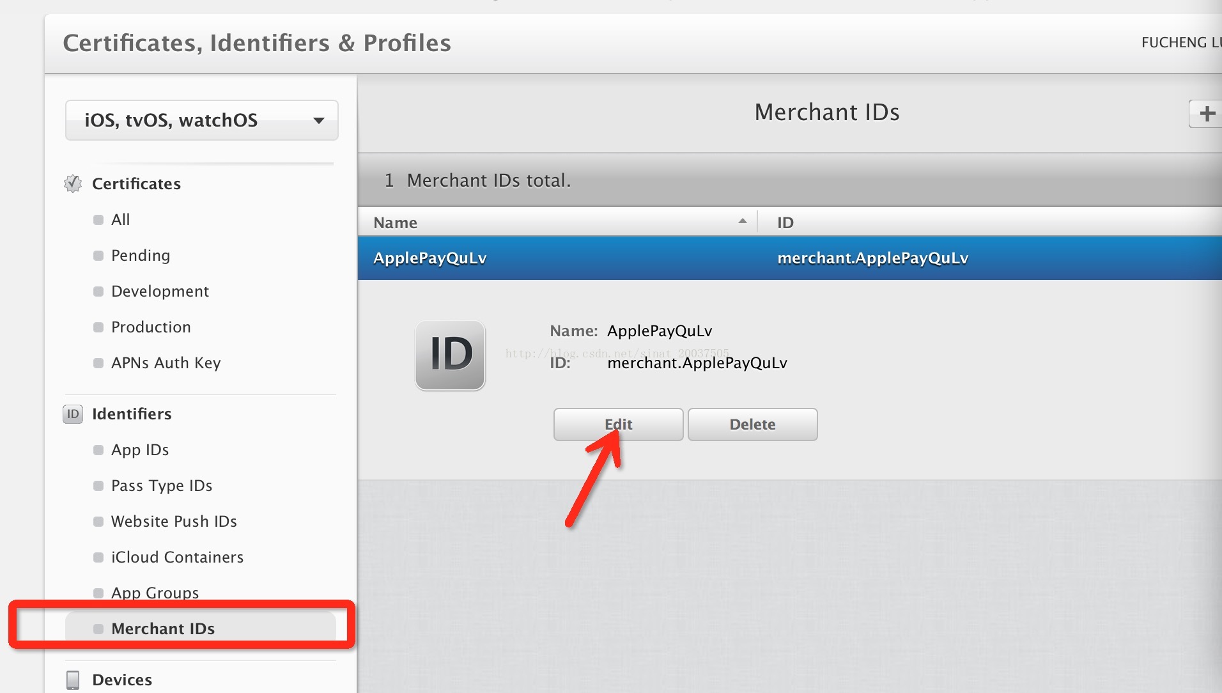Click the Devices section device icon
Viewport: 1222px width, 693px height.
coord(73,680)
